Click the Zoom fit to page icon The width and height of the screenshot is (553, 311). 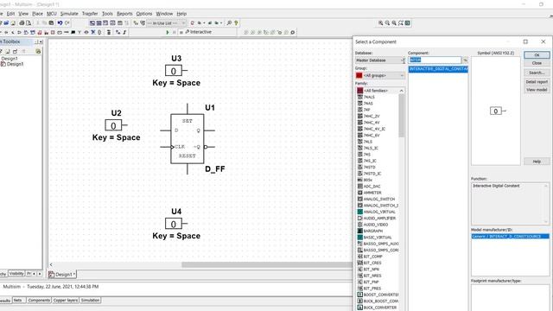coord(401,23)
